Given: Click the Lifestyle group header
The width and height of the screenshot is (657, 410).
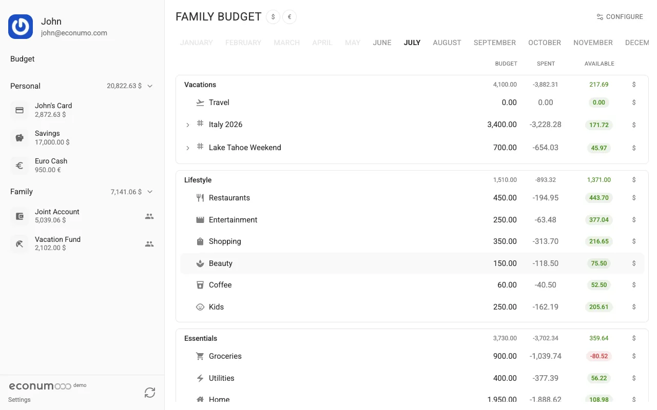Looking at the screenshot, I should [198, 180].
